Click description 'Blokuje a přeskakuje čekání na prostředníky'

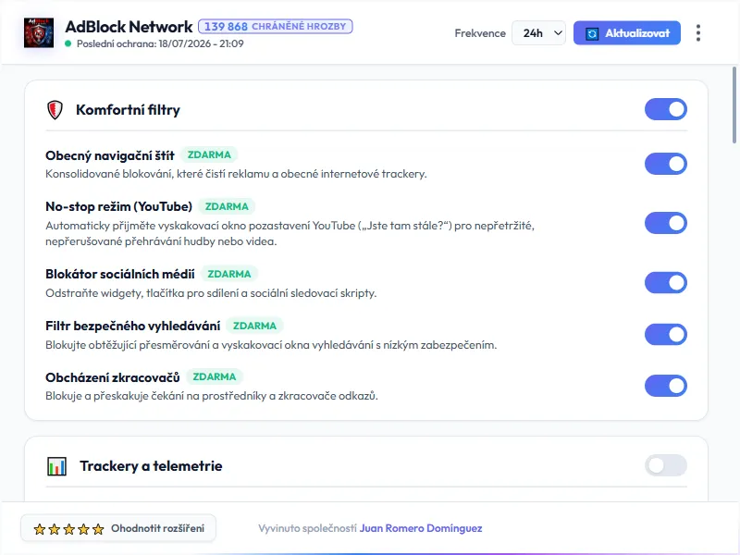(212, 396)
